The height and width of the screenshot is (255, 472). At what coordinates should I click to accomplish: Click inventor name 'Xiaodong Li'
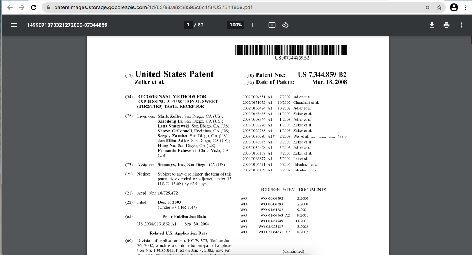pyautogui.click(x=170, y=121)
